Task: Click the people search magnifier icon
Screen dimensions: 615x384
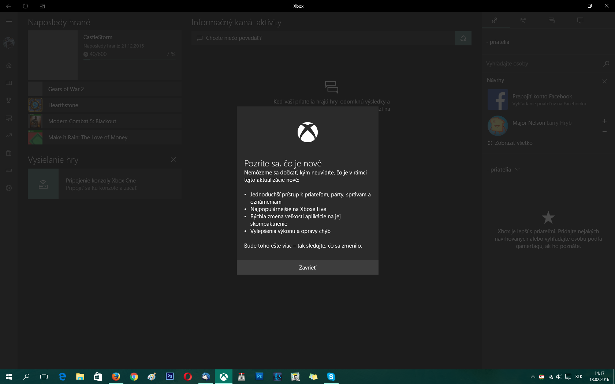Action: pyautogui.click(x=606, y=64)
